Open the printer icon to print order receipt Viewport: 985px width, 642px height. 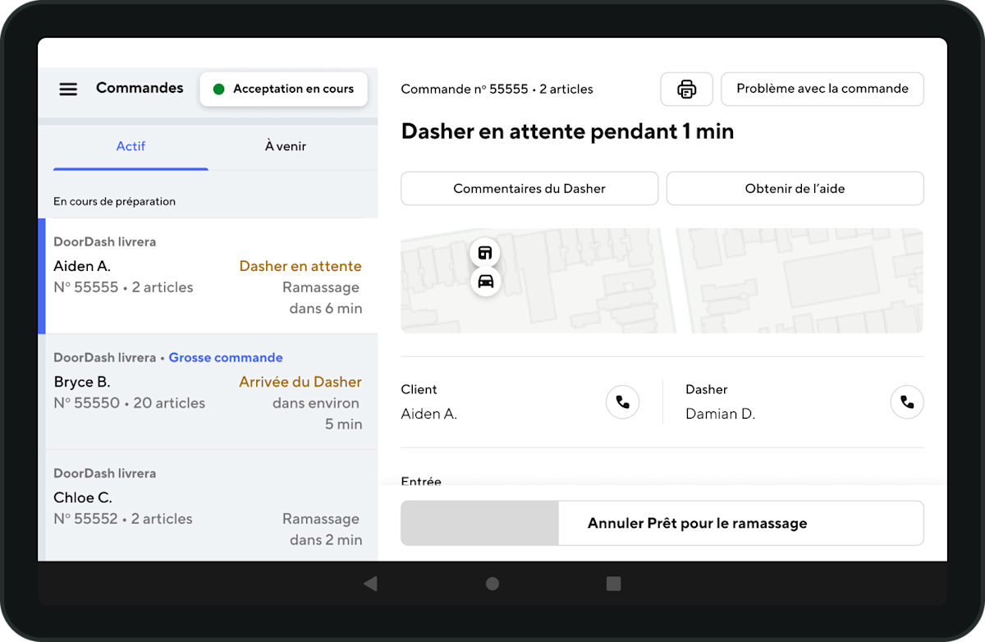pyautogui.click(x=686, y=89)
